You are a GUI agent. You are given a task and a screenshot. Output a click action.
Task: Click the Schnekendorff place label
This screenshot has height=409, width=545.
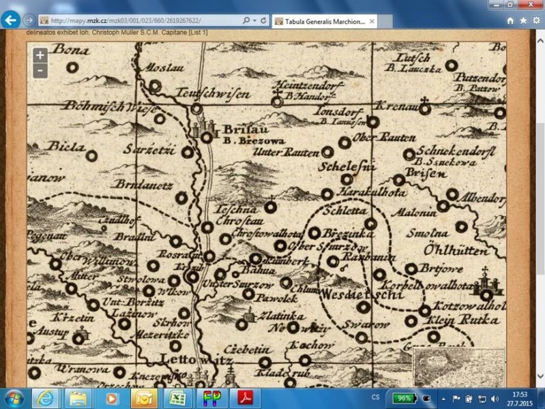click(x=456, y=151)
